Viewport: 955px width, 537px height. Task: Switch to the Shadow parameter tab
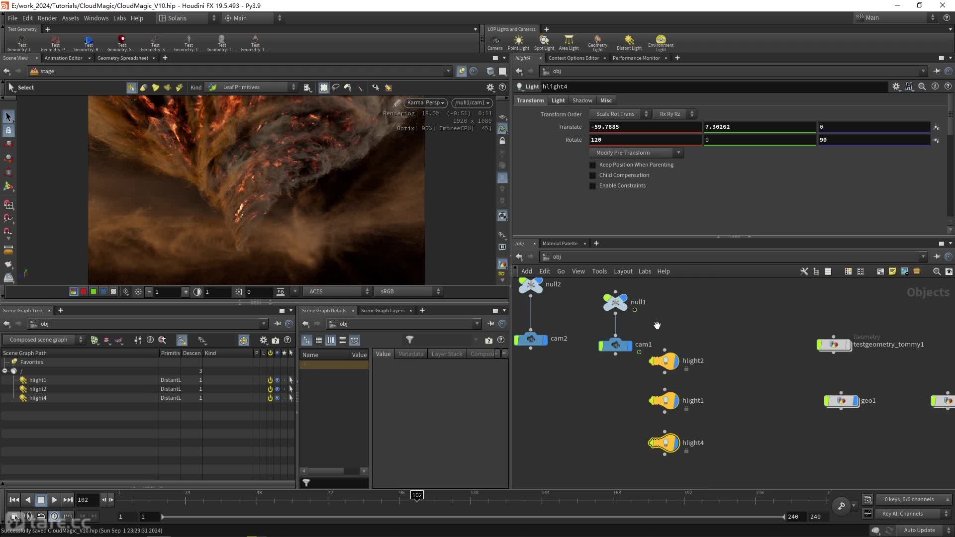pos(582,100)
